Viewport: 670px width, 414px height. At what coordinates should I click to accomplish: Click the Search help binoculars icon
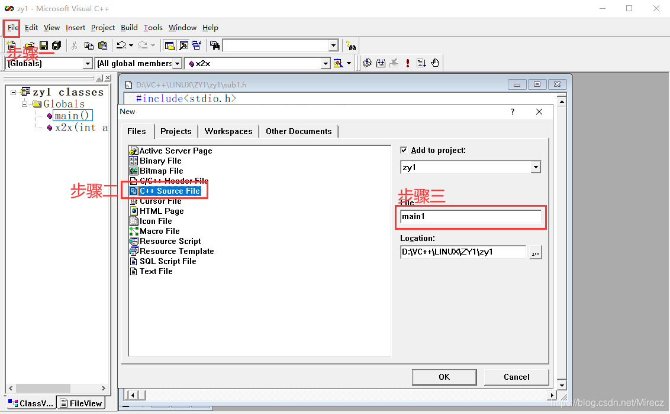[x=351, y=45]
